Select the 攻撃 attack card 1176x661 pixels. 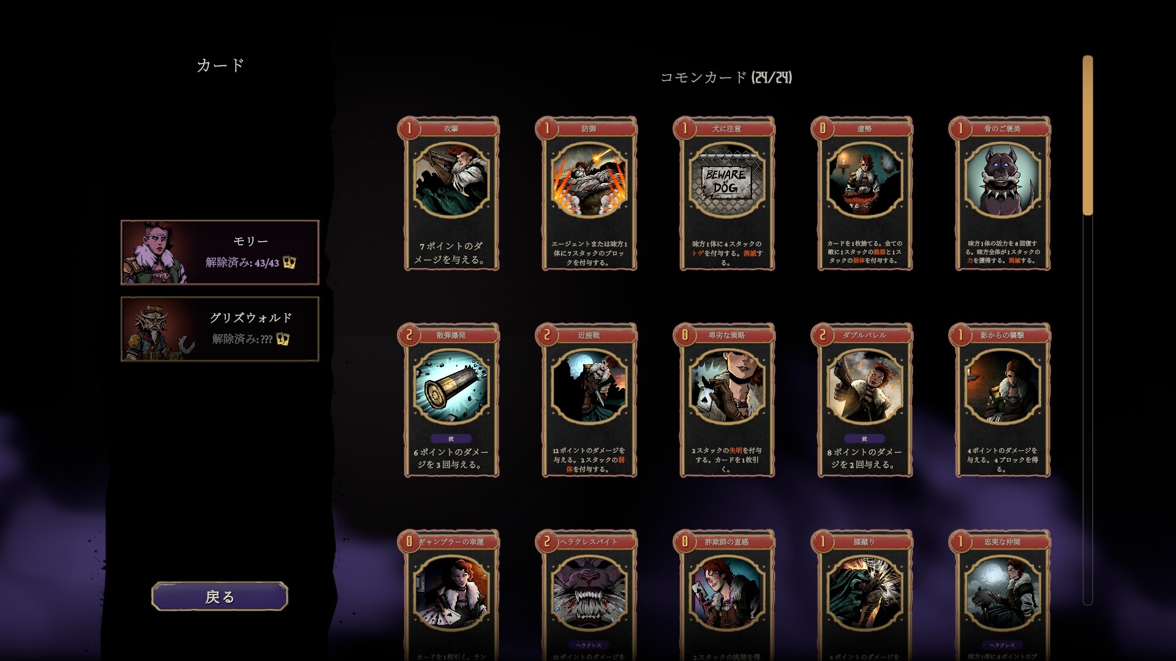coord(451,193)
